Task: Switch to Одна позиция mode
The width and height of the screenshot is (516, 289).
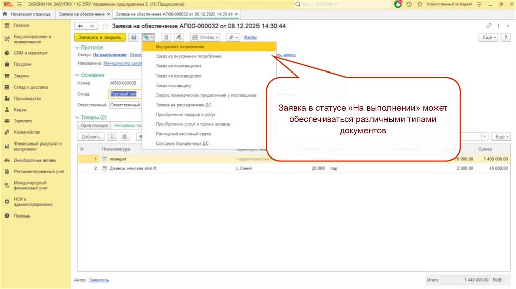Action: 92,126
